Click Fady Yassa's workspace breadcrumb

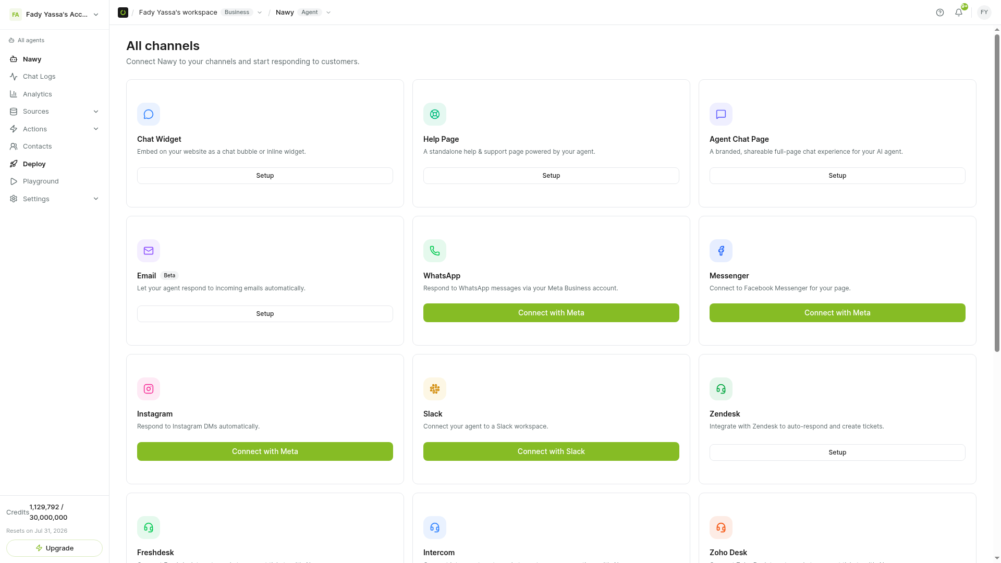pos(178,13)
